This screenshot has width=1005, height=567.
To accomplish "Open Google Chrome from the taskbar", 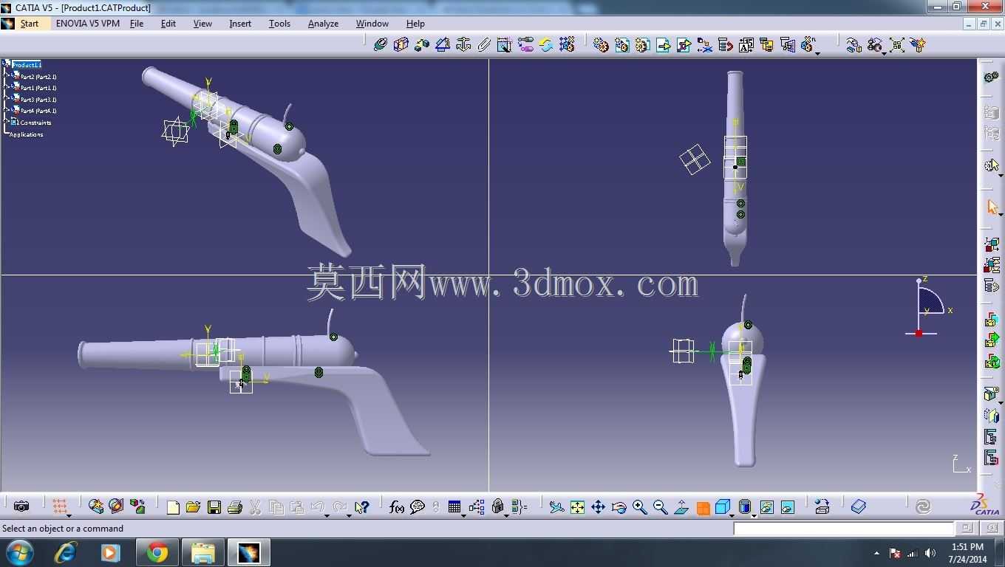I will 157,552.
